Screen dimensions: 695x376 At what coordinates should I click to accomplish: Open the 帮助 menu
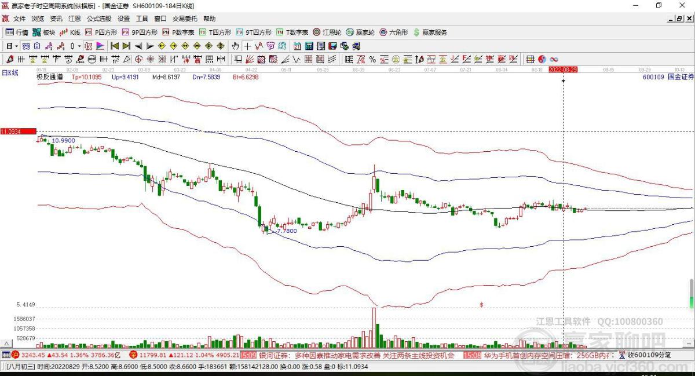point(209,19)
